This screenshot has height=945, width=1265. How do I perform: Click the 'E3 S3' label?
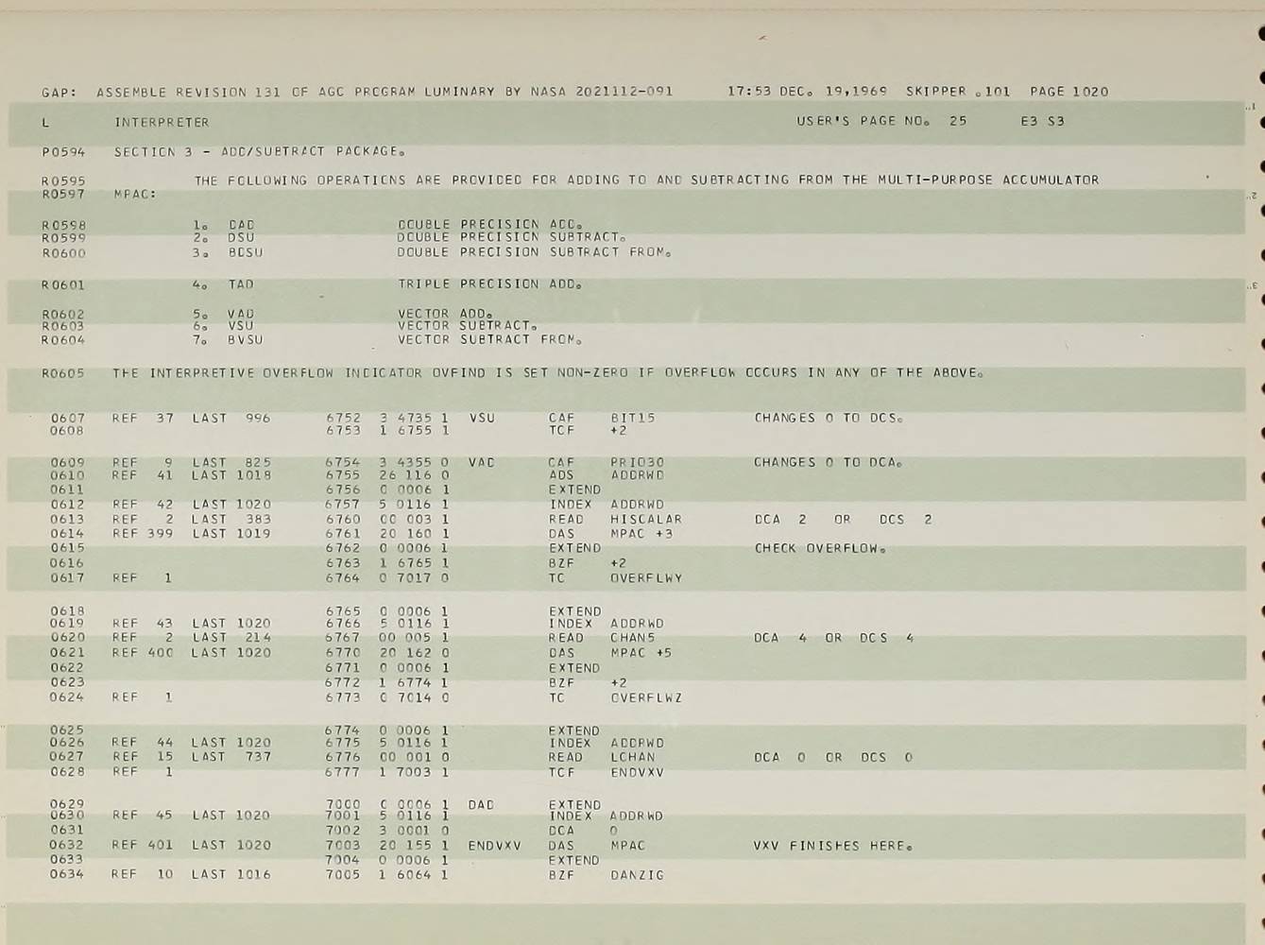click(1042, 121)
